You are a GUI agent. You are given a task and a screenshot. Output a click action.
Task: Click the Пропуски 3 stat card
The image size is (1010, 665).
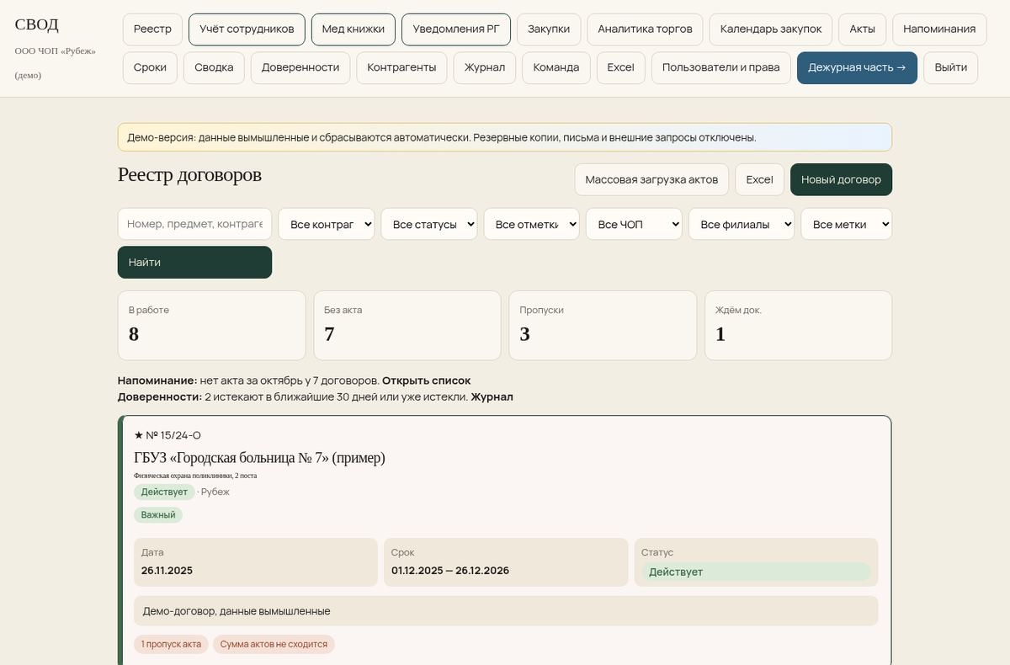click(x=603, y=325)
